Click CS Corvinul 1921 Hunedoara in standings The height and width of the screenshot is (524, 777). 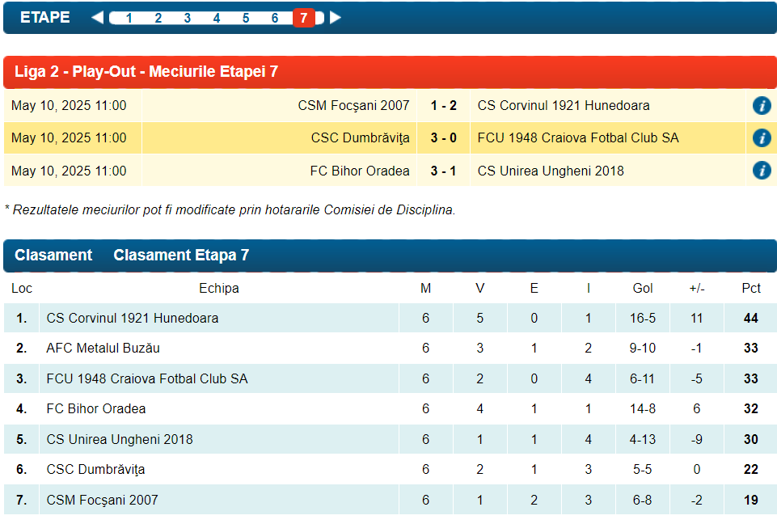click(132, 319)
